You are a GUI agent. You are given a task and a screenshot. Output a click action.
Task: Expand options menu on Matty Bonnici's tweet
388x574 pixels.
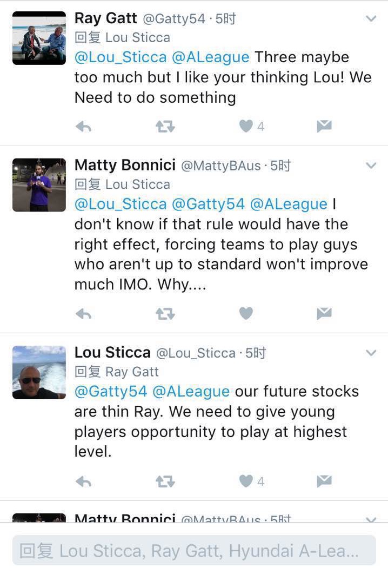pos(371,166)
